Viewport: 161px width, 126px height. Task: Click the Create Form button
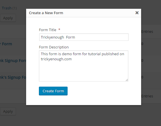[x=53, y=91]
